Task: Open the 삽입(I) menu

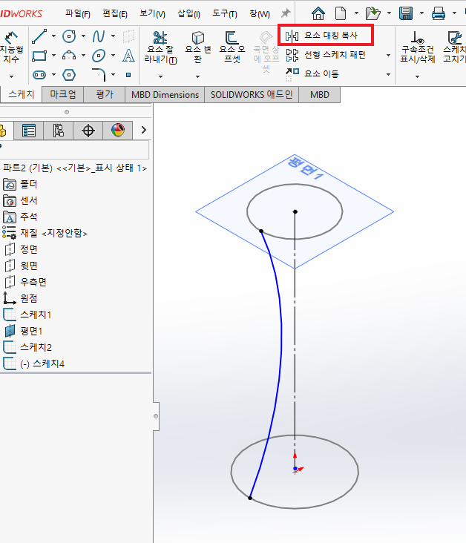Action: pyautogui.click(x=188, y=14)
